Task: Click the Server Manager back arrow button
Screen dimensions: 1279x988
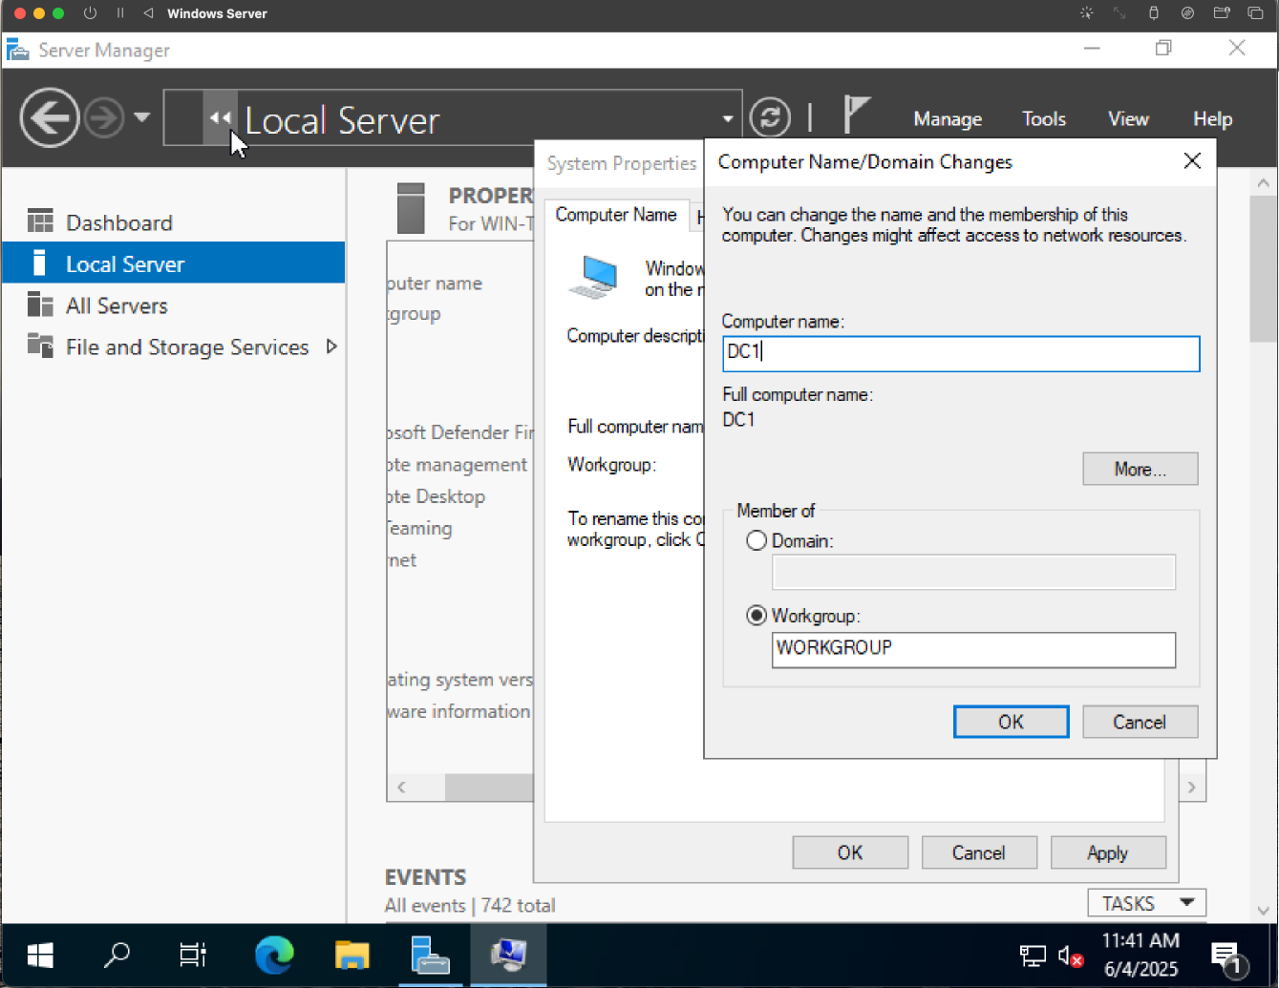Action: point(50,118)
